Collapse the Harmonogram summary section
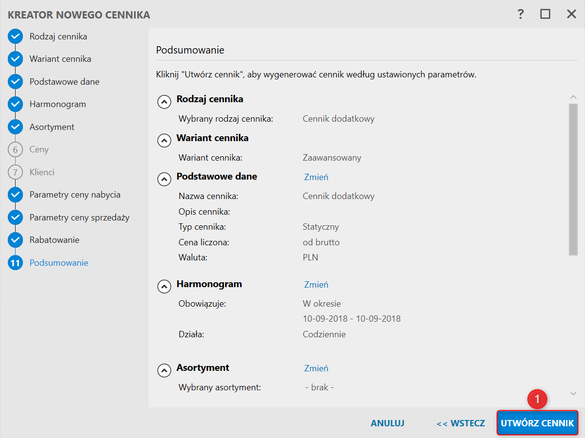This screenshot has width=585, height=438. 164,287
